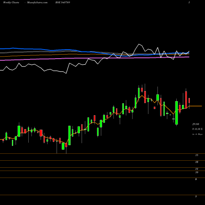The height and width of the screenshot is (205, 205).
Task: Click the "MunafaSutra.com" label
Action: (37, 2)
